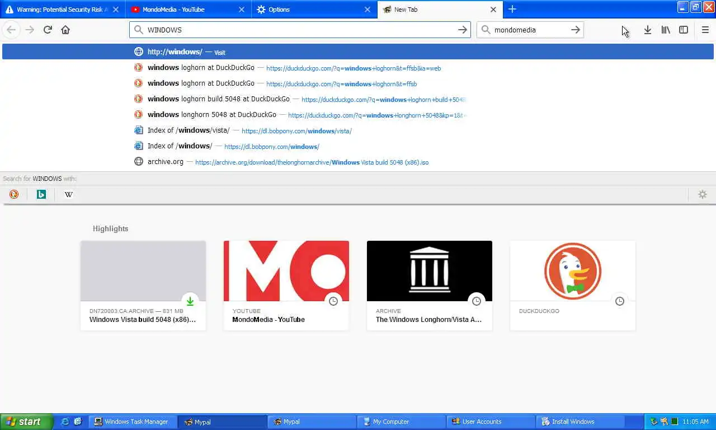The width and height of the screenshot is (716, 430).
Task: Click clock badge on MondoMedia card
Action: click(x=333, y=301)
